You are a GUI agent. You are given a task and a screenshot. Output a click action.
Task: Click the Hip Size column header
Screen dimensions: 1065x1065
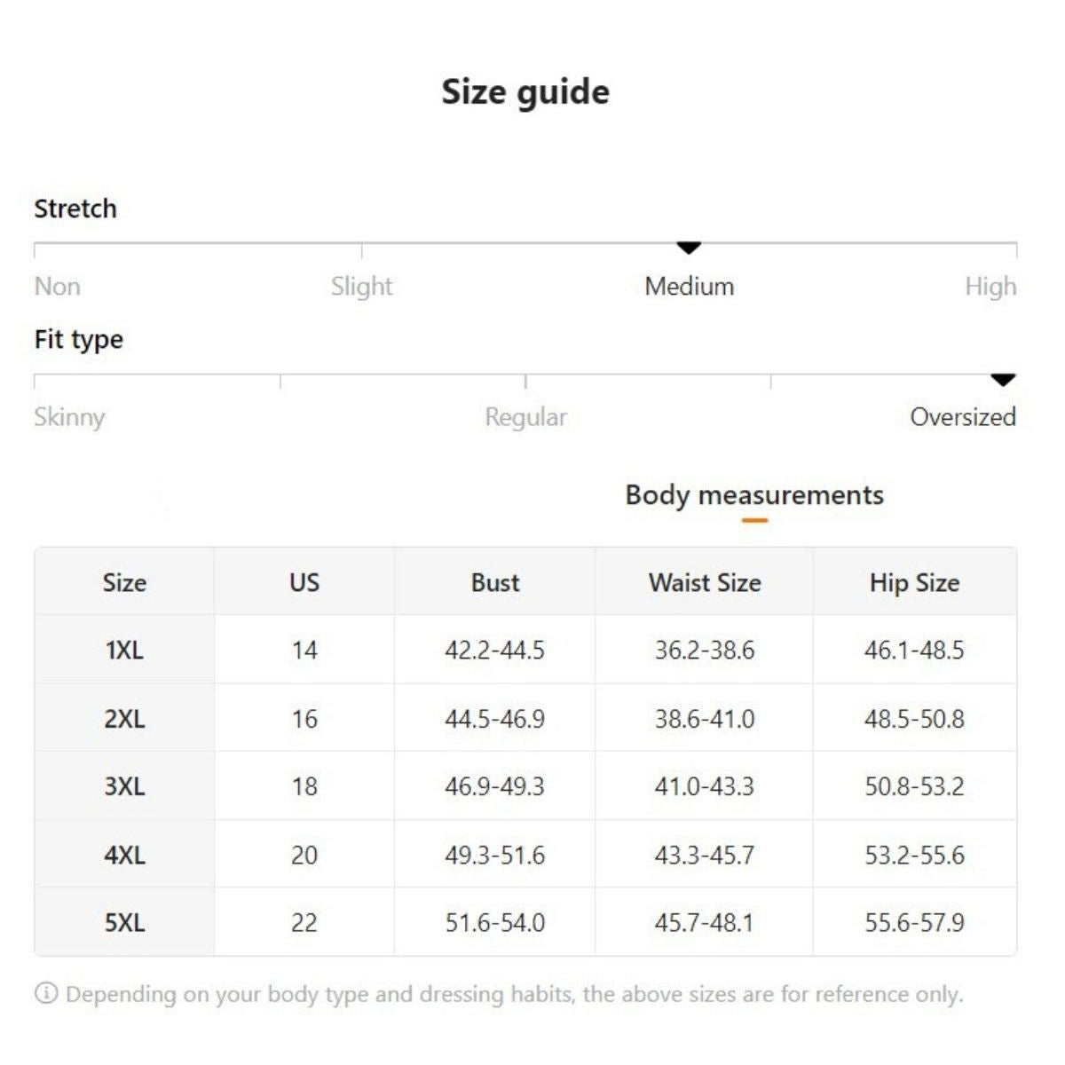coord(914,583)
